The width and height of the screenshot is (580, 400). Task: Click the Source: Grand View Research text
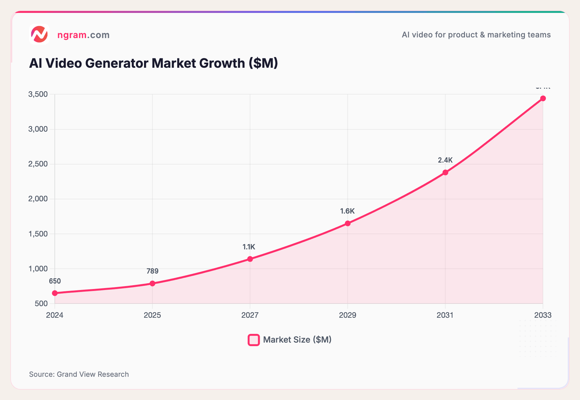click(x=79, y=374)
